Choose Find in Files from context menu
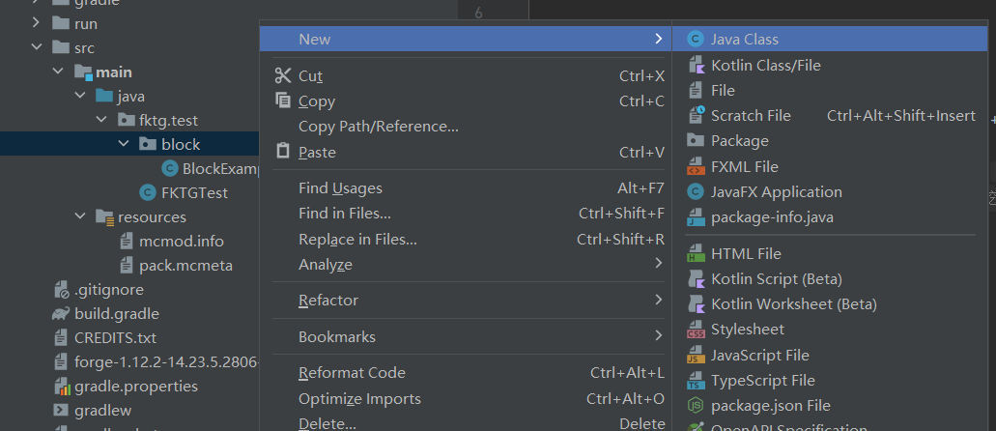Image resolution: width=996 pixels, height=431 pixels. pos(345,214)
